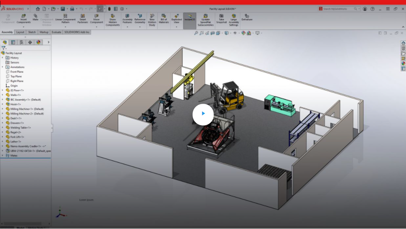Click Take Snapshot in the ribbon
The width and height of the screenshot is (406, 229).
221,19
